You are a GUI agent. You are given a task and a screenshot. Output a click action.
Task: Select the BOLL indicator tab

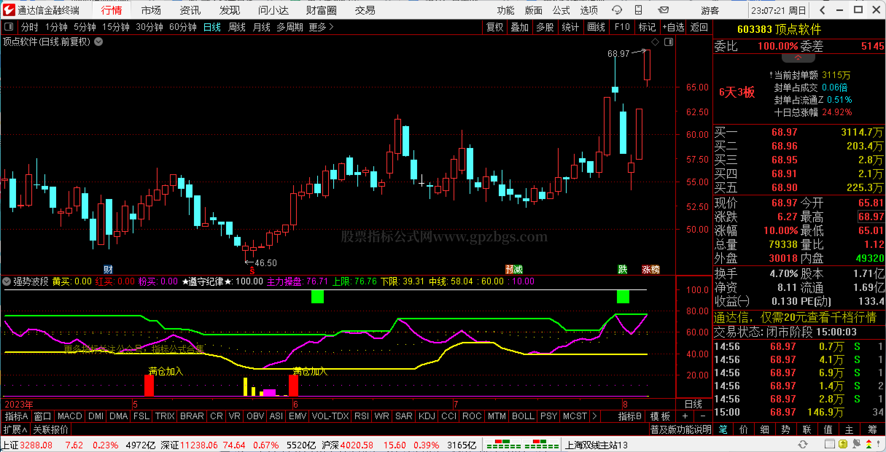(x=523, y=416)
